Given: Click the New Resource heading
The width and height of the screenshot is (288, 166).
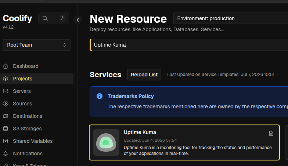Looking at the screenshot, I should [128, 19].
